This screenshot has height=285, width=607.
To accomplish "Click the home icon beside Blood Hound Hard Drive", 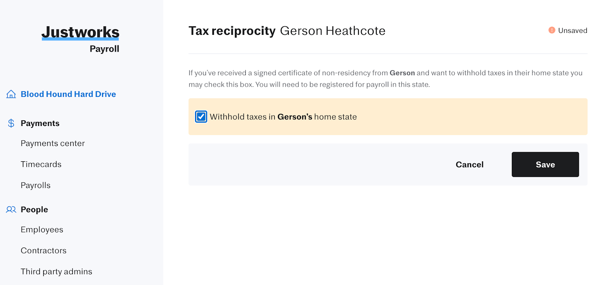I will [x=10, y=94].
